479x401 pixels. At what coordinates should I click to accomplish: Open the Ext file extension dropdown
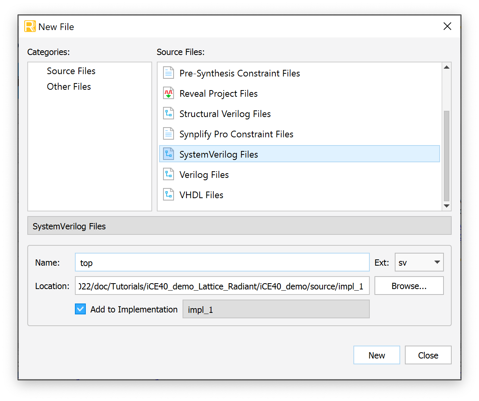coord(419,262)
